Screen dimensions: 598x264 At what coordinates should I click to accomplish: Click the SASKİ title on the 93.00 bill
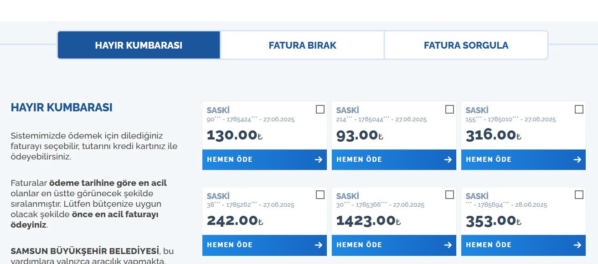pyautogui.click(x=347, y=110)
